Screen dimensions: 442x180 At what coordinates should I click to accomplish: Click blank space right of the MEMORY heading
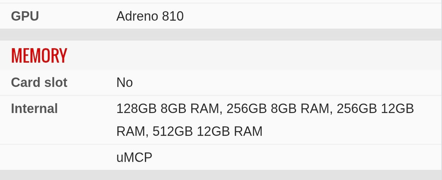pos(252,56)
